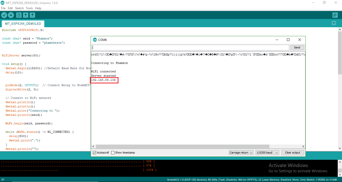Click the Arduino logo in main title bar
The image size is (342, 182).
tap(3, 3)
